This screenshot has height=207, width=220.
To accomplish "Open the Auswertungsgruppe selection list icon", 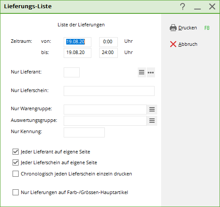I will click(152, 121).
